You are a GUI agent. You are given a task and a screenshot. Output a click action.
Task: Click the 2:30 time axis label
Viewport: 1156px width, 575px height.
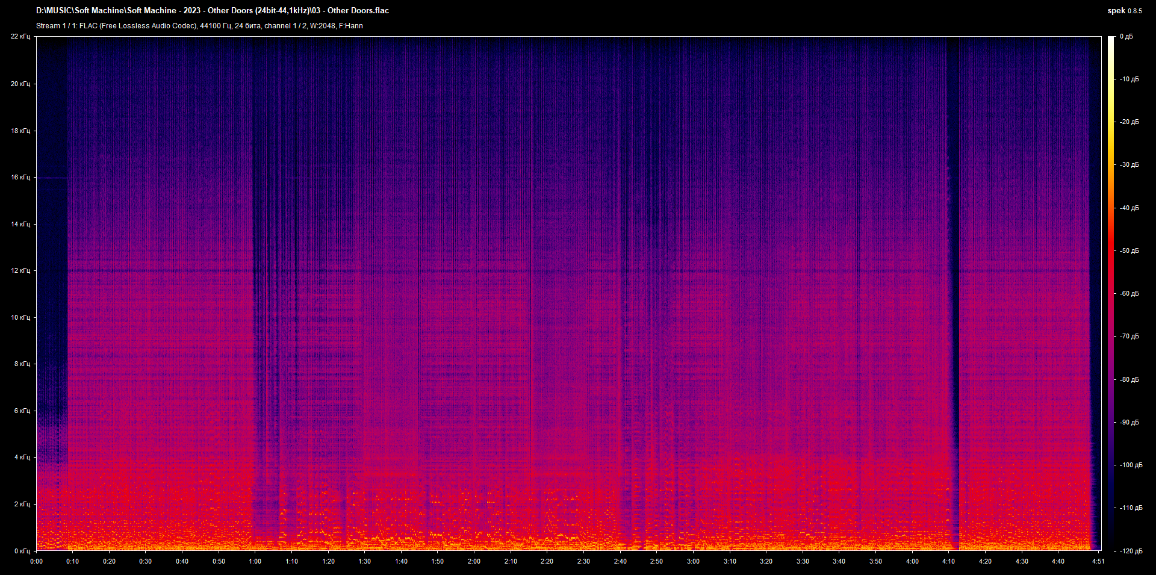pos(583,561)
